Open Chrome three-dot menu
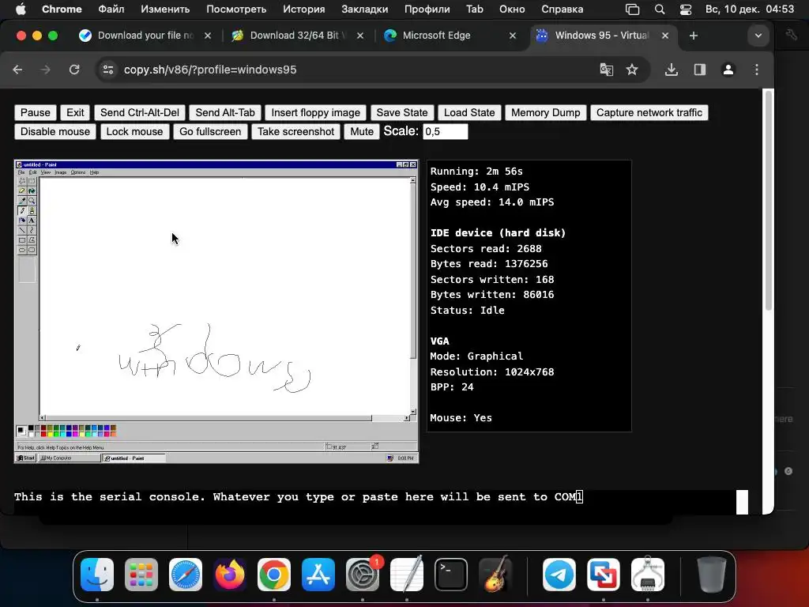809x607 pixels. (756, 70)
